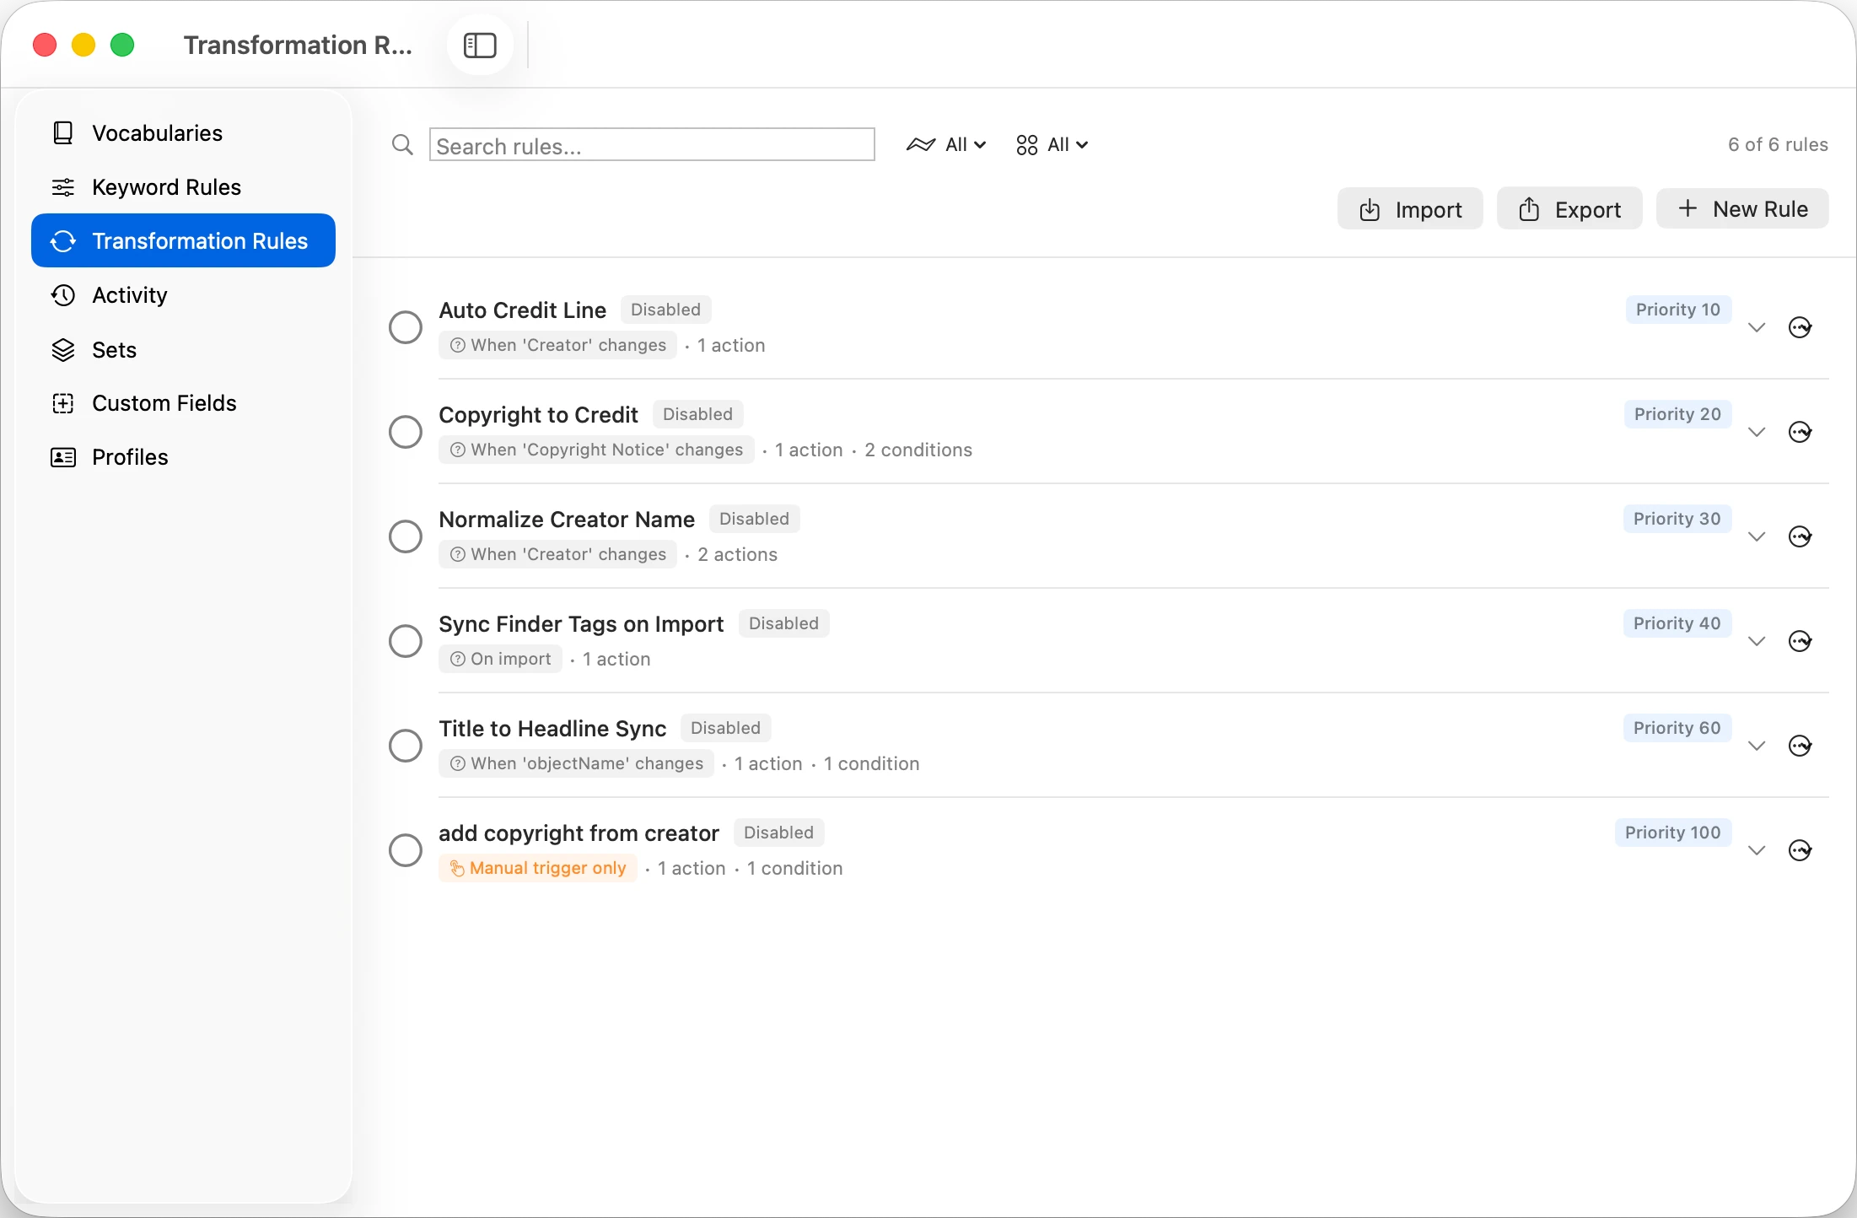Open the trigger filter All dropdown
Viewport: 1857px width, 1218px height.
946,144
